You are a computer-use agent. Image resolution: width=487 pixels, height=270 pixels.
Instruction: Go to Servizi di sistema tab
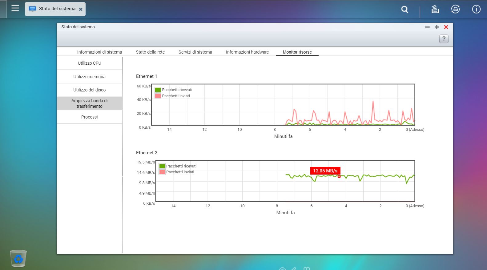point(195,52)
